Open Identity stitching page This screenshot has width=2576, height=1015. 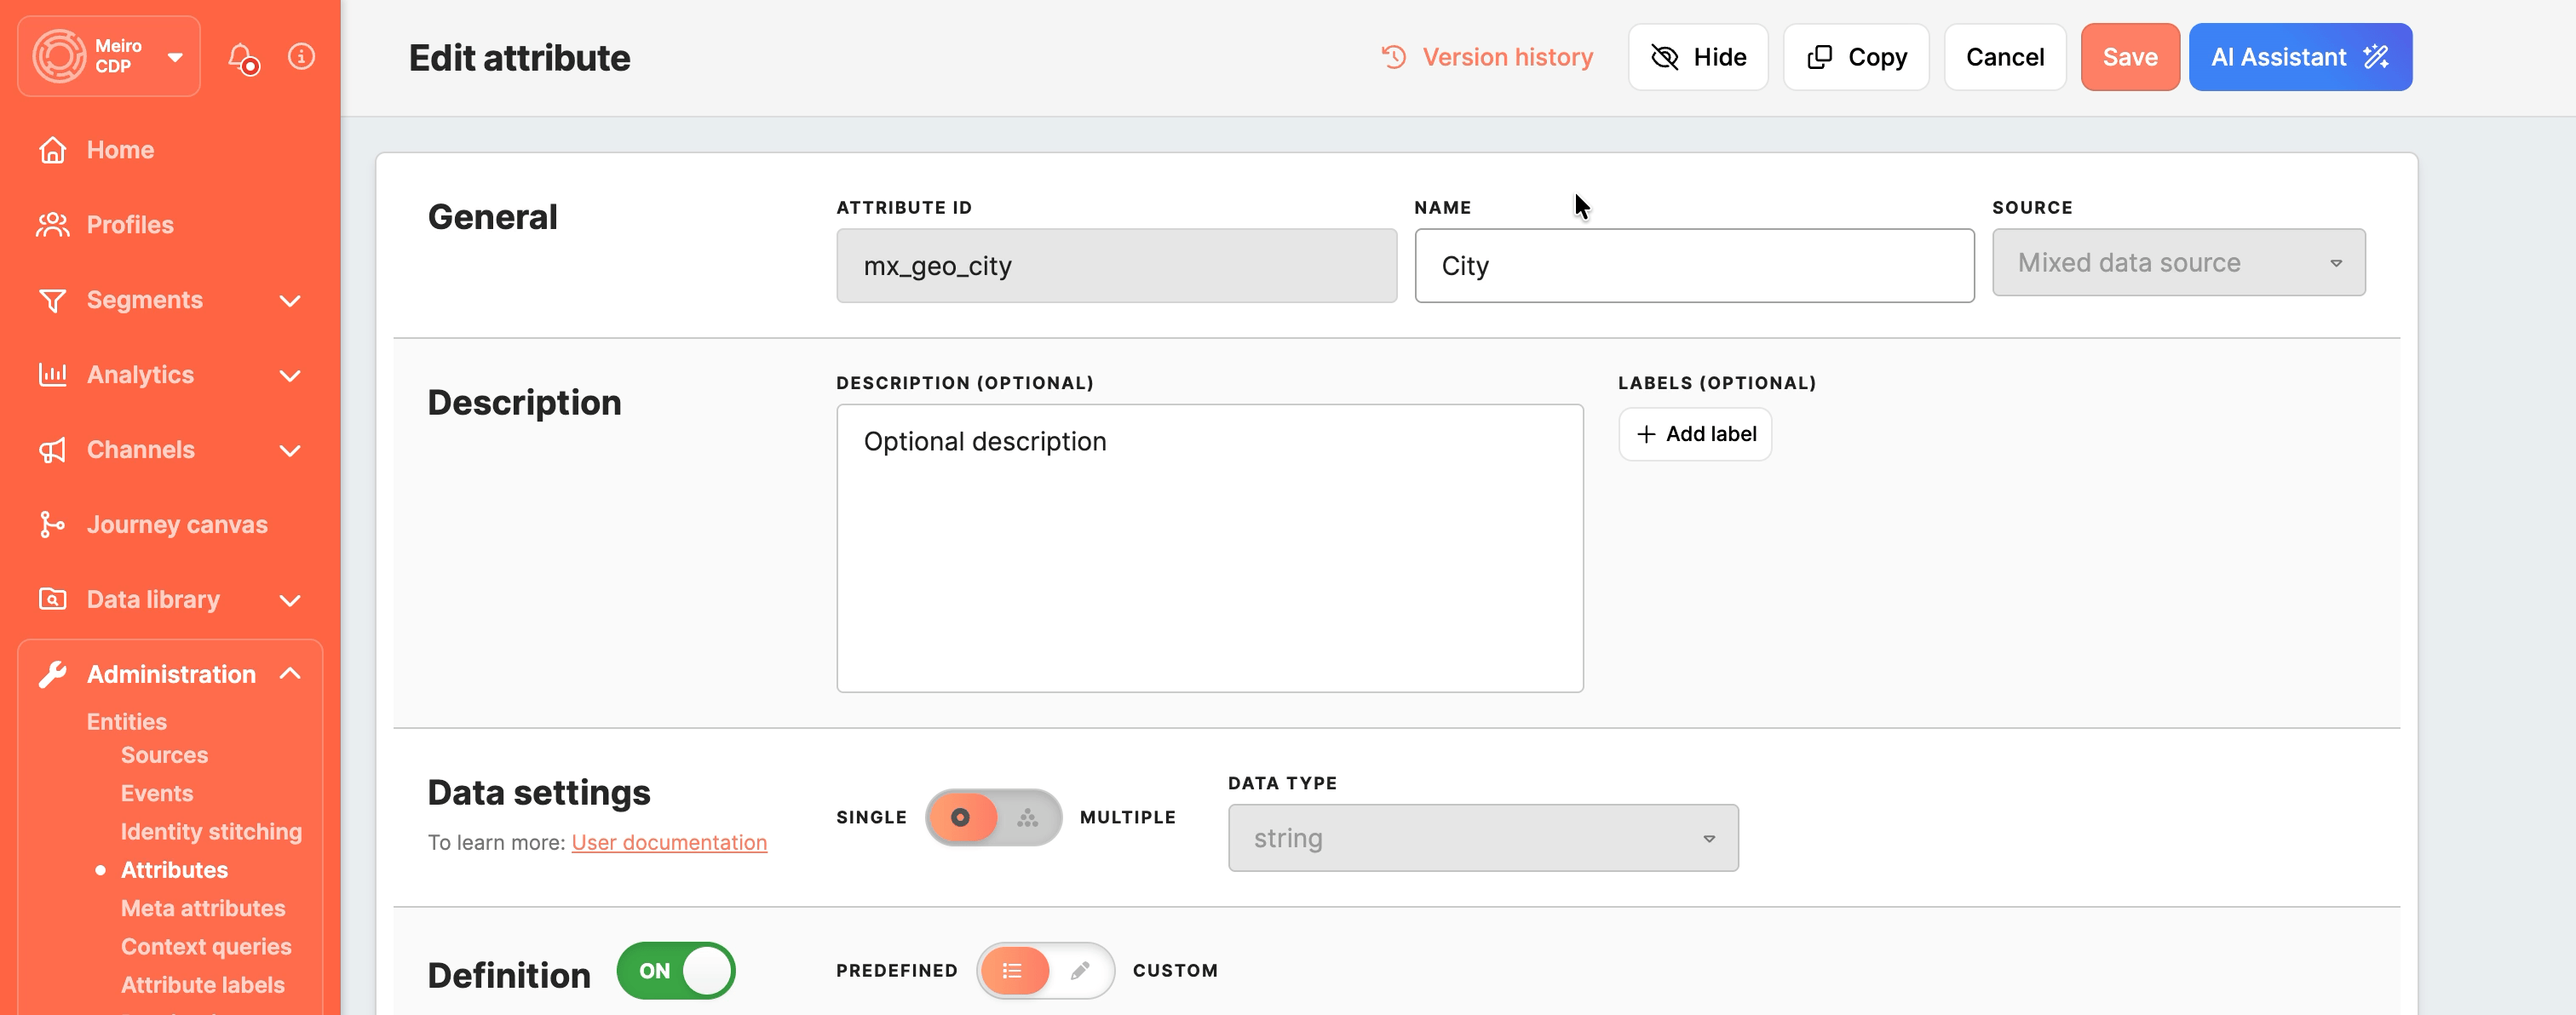tap(211, 832)
